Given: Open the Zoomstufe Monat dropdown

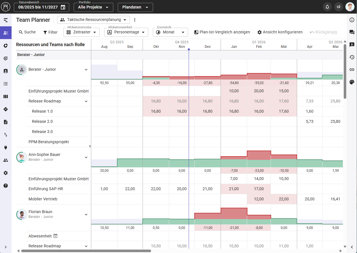Looking at the screenshot, I should click(170, 32).
